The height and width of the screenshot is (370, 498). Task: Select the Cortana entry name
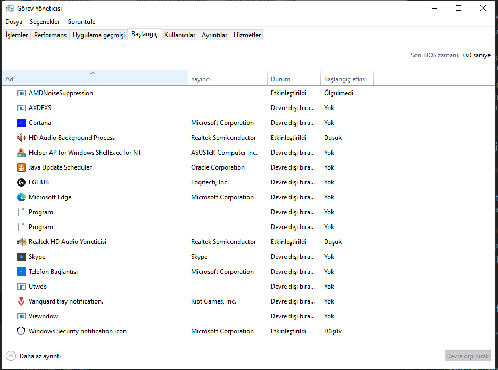(x=40, y=123)
